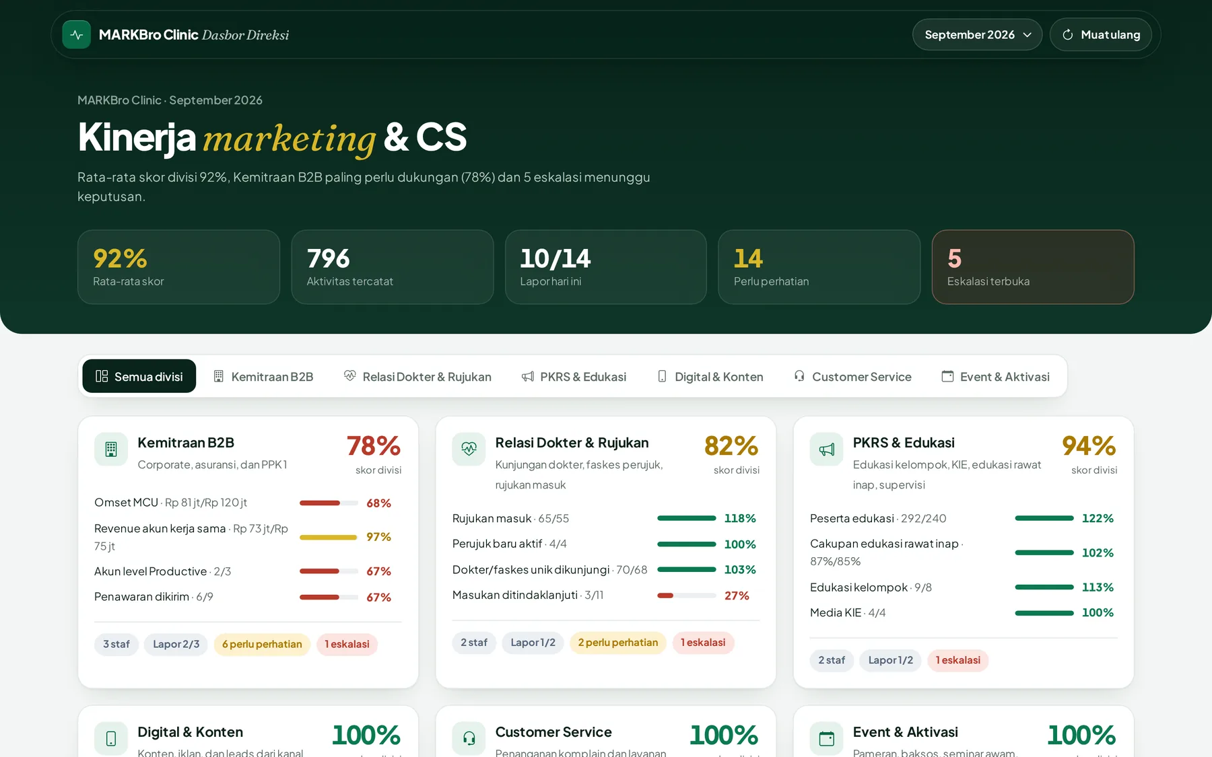Viewport: 1212px width, 757px height.
Task: Click the PKRS & Edukasi card megaphone icon
Action: click(x=826, y=449)
